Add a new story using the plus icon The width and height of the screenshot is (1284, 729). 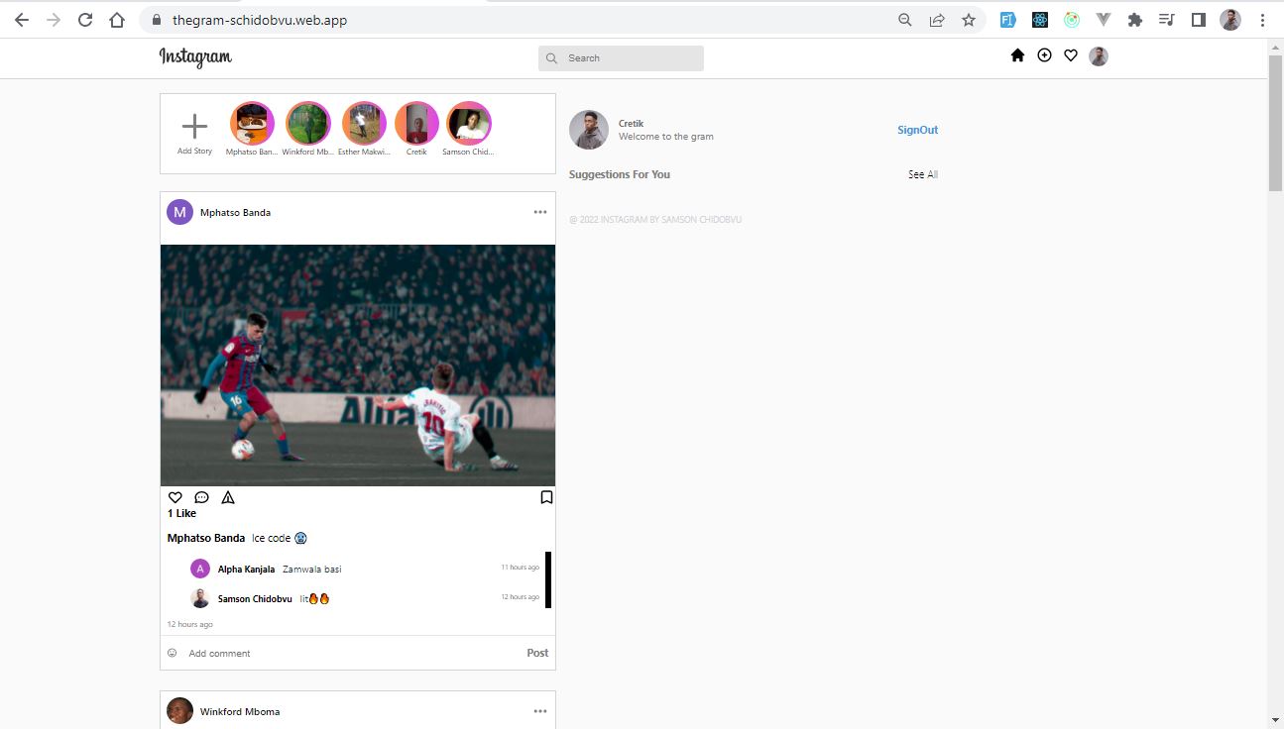point(194,126)
